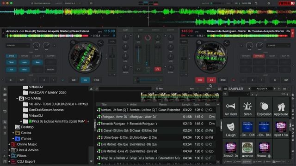
Task: Click the back arrow sidebar icon
Action: (x=5, y=112)
